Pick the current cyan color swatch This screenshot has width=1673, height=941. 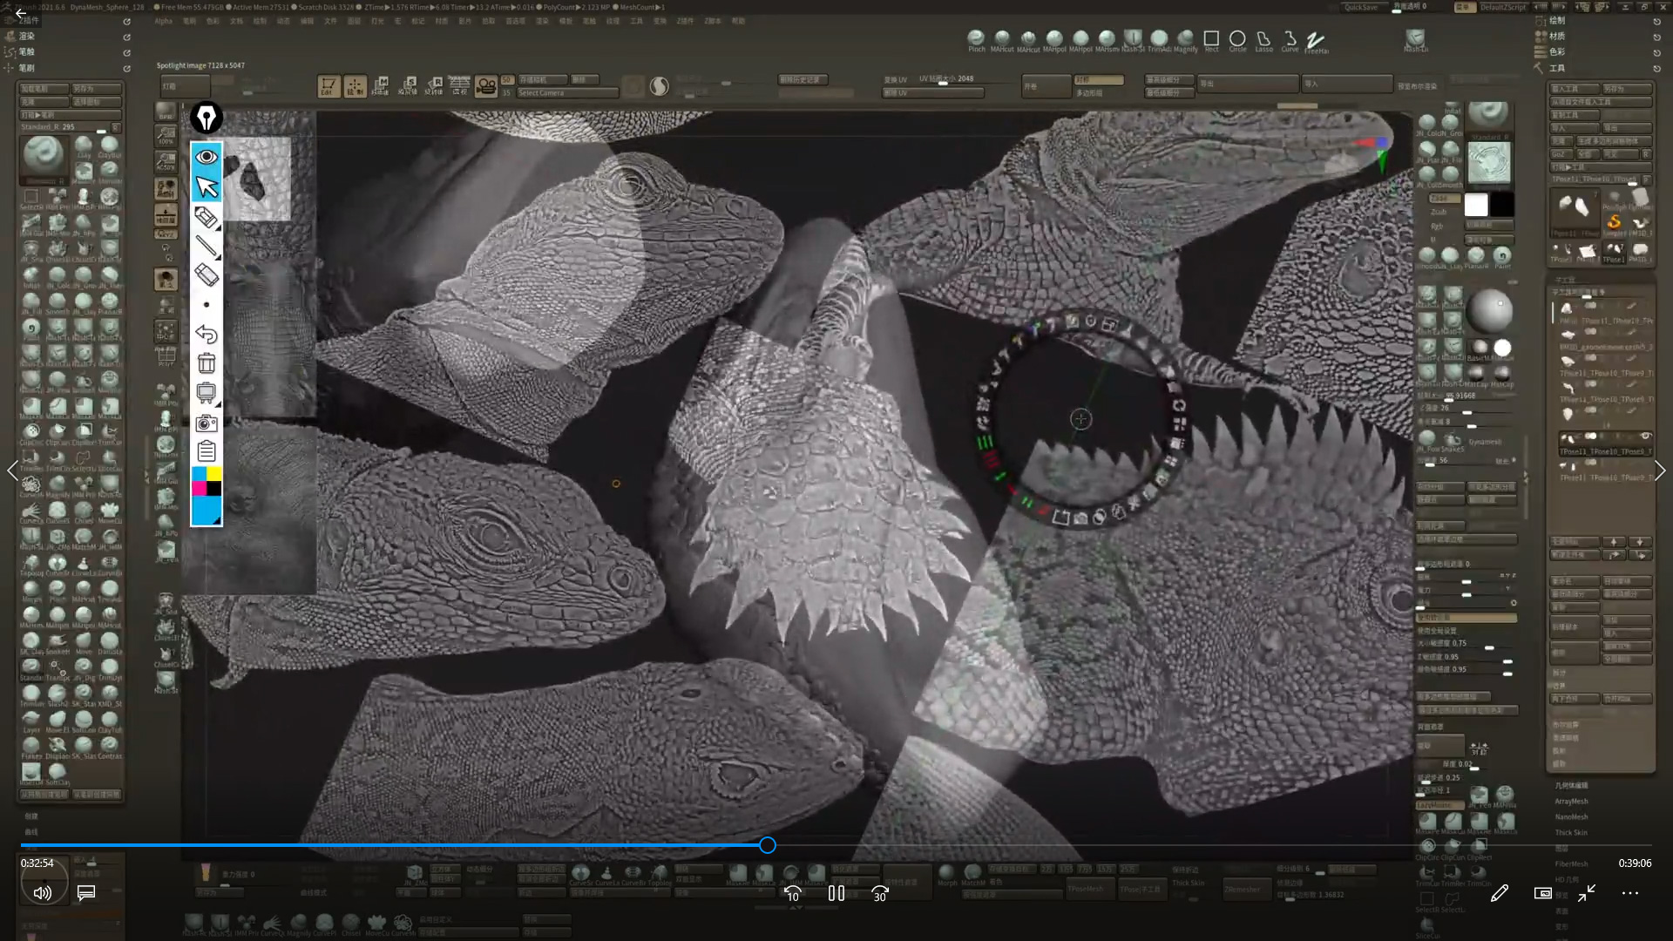pyautogui.click(x=207, y=511)
